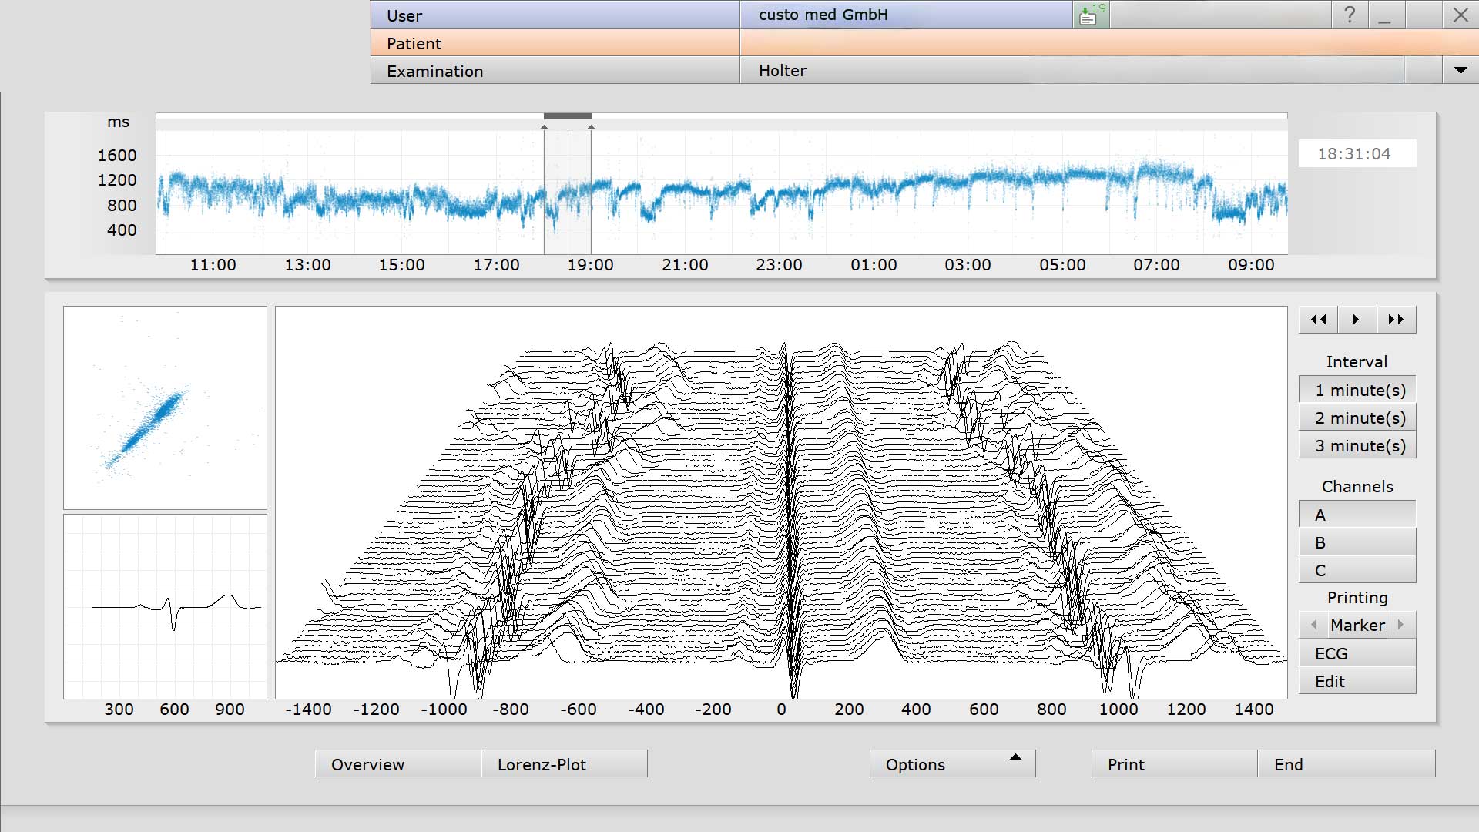Viewport: 1479px width, 832px height.
Task: Switch to channel C
Action: pyautogui.click(x=1357, y=570)
